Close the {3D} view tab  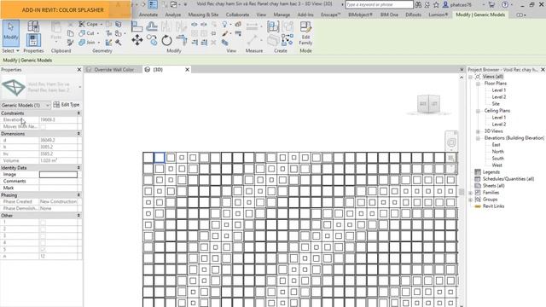tap(187, 70)
